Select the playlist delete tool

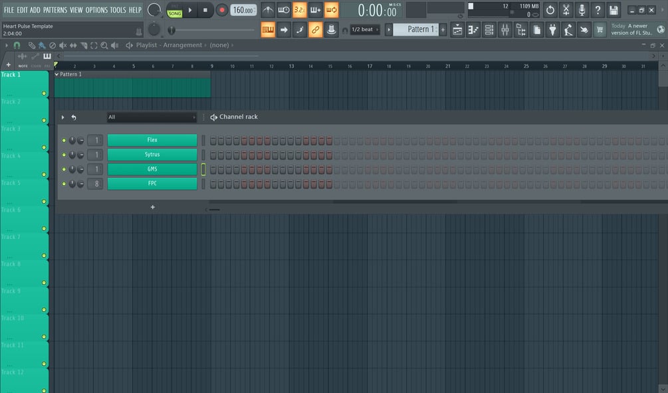click(x=53, y=45)
